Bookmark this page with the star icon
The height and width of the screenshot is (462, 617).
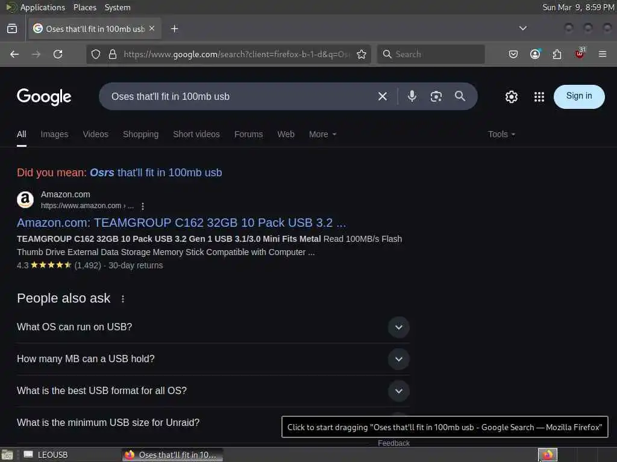362,54
